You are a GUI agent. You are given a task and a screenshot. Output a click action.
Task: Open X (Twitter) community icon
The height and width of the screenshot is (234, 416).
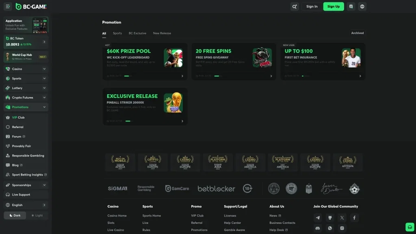342,218
